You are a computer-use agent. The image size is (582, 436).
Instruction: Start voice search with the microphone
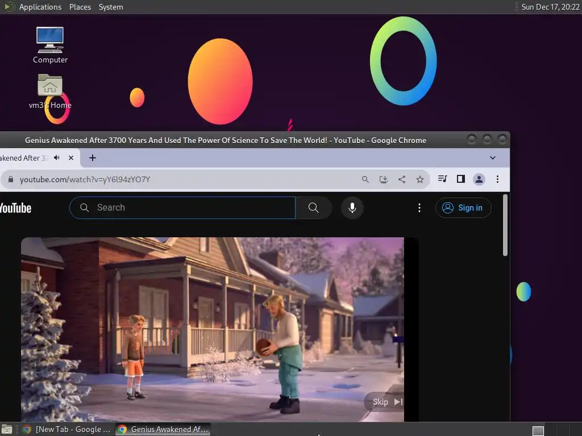point(352,208)
